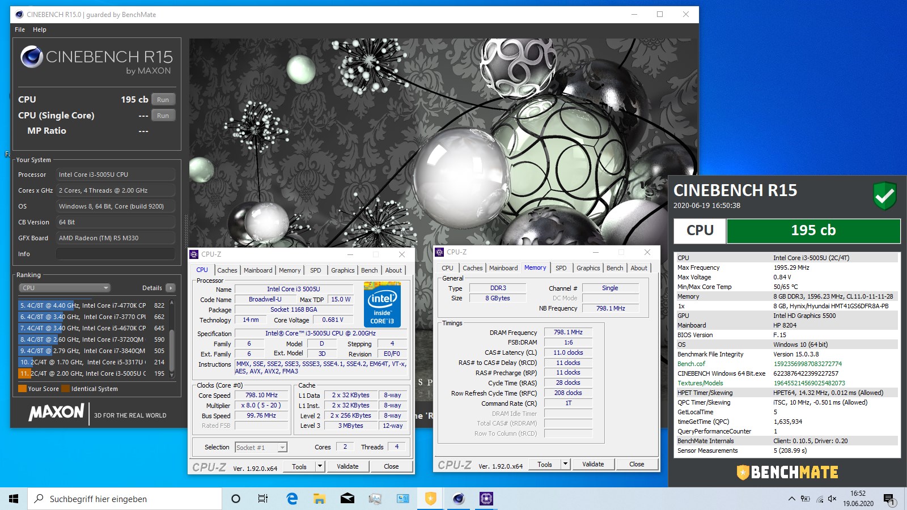The image size is (907, 510).
Task: Launch Microsoft Edge from the taskbar
Action: coord(292,499)
